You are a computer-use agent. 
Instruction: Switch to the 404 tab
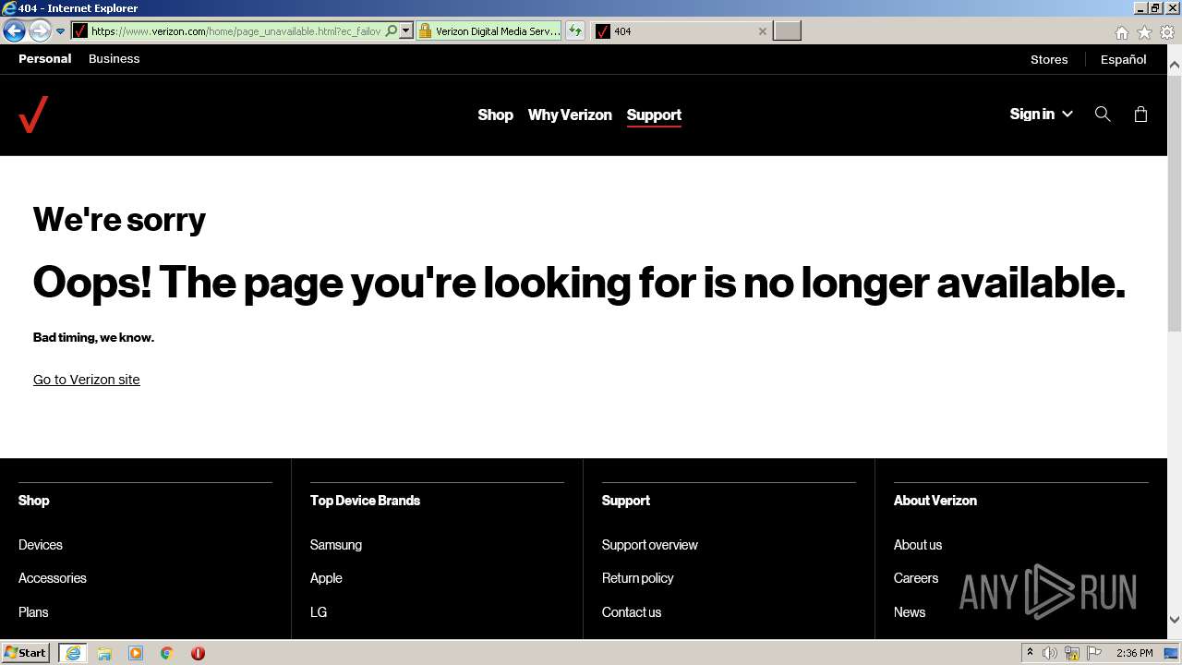(680, 30)
